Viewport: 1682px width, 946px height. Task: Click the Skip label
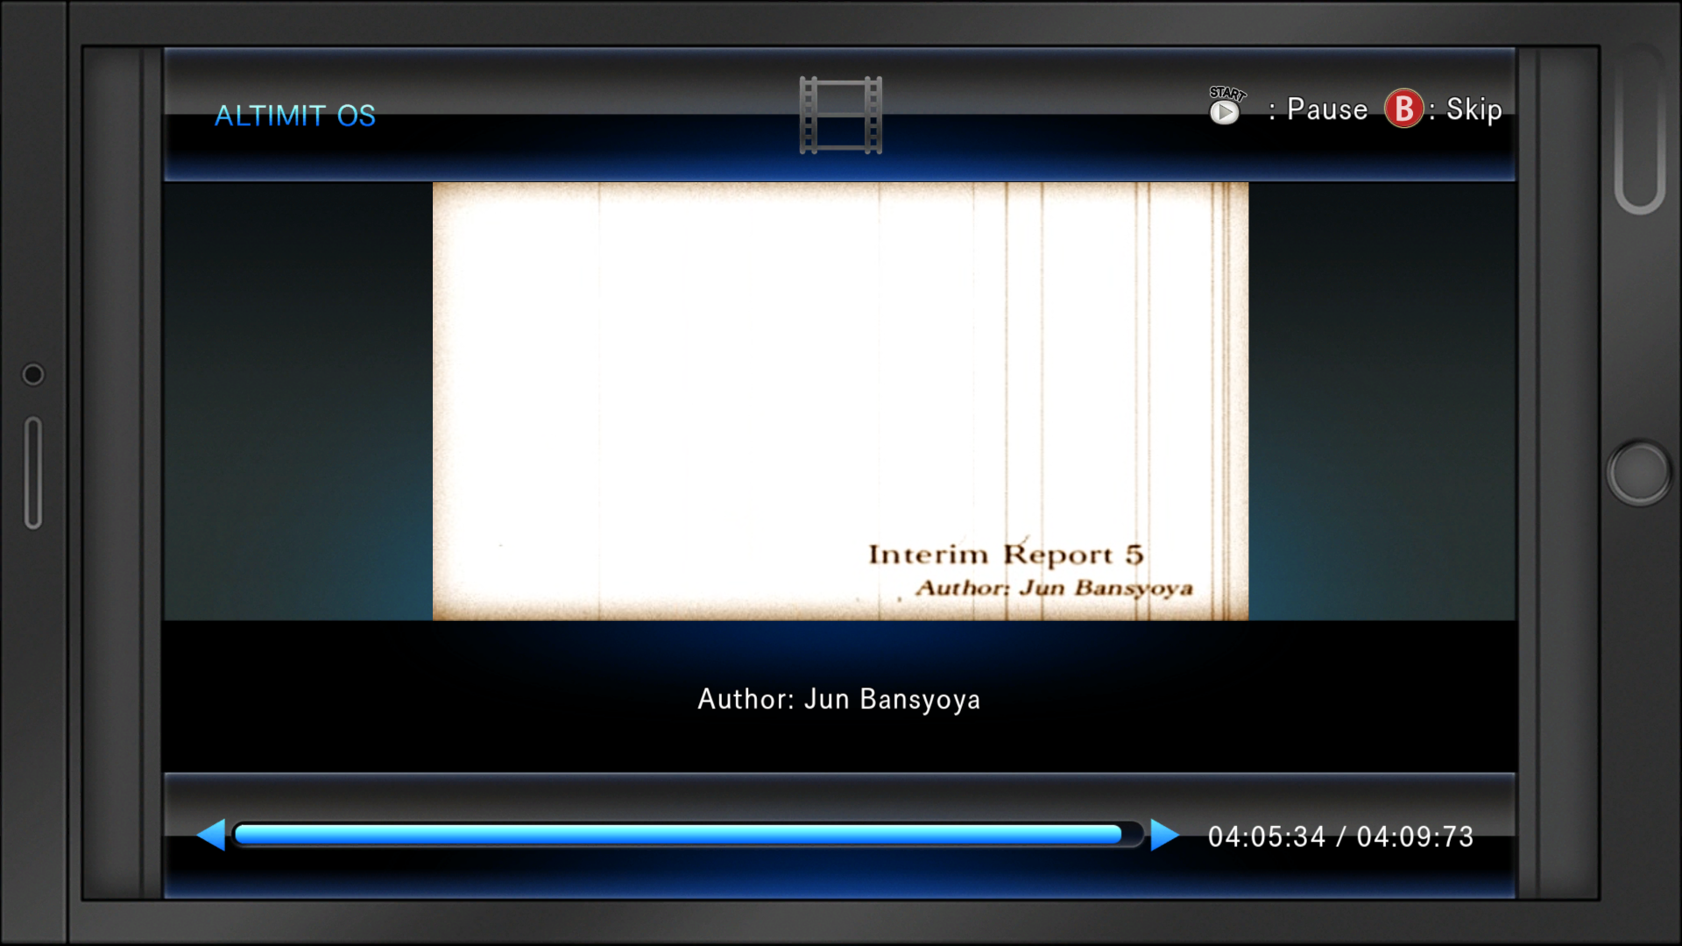click(1474, 110)
